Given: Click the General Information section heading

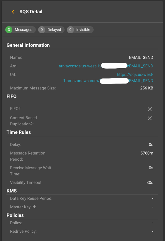Looking at the screenshot, I should (x=28, y=45).
